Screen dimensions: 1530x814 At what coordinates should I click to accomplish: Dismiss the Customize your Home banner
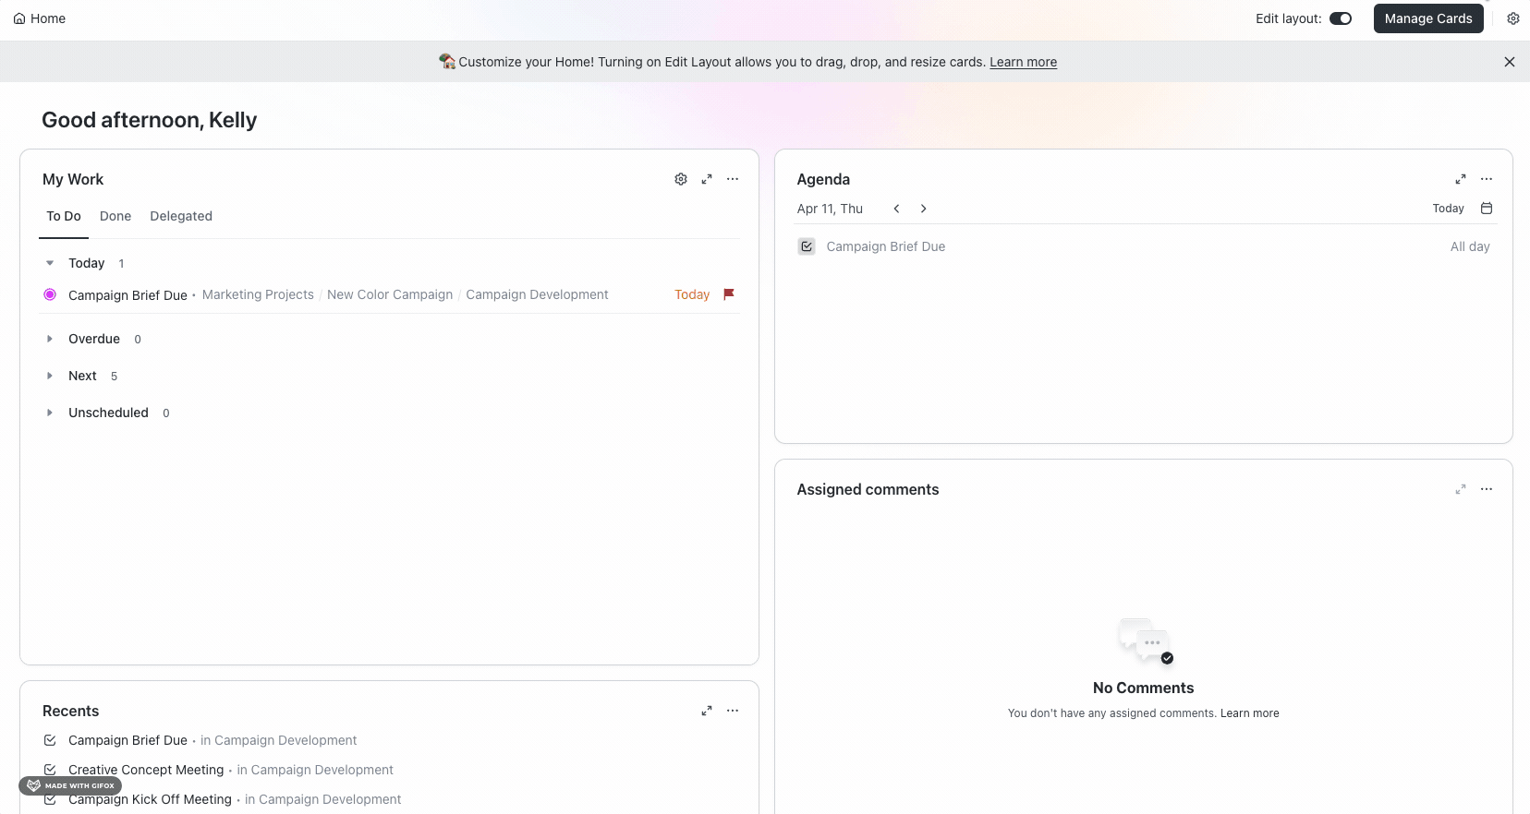click(1510, 62)
